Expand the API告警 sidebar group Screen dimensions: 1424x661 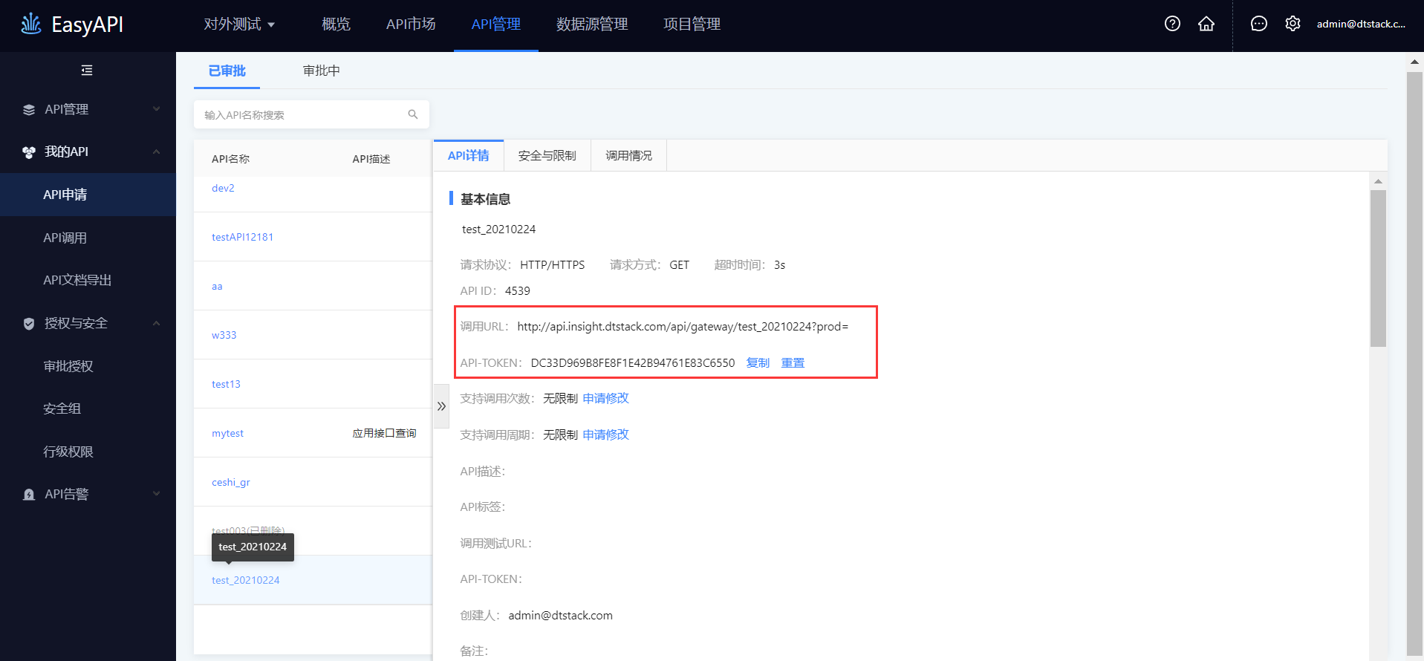tap(156, 494)
